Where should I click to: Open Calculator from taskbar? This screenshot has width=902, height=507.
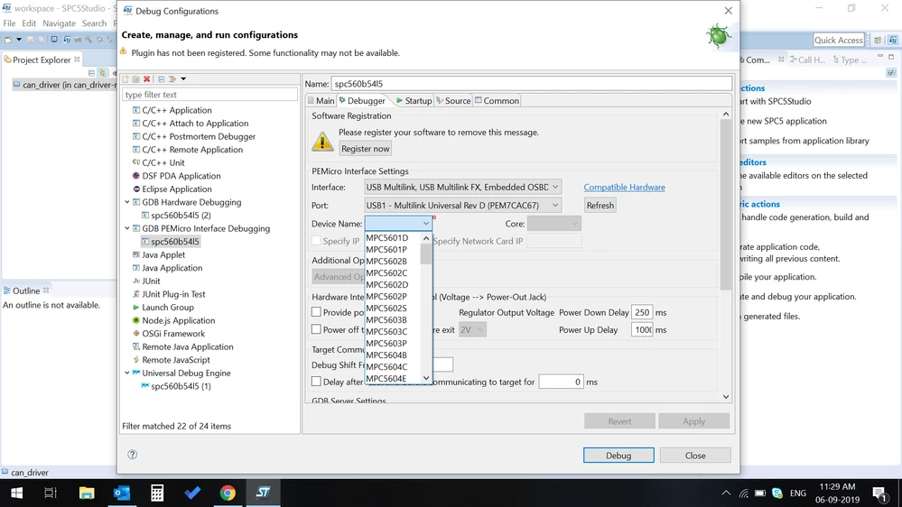(x=157, y=493)
